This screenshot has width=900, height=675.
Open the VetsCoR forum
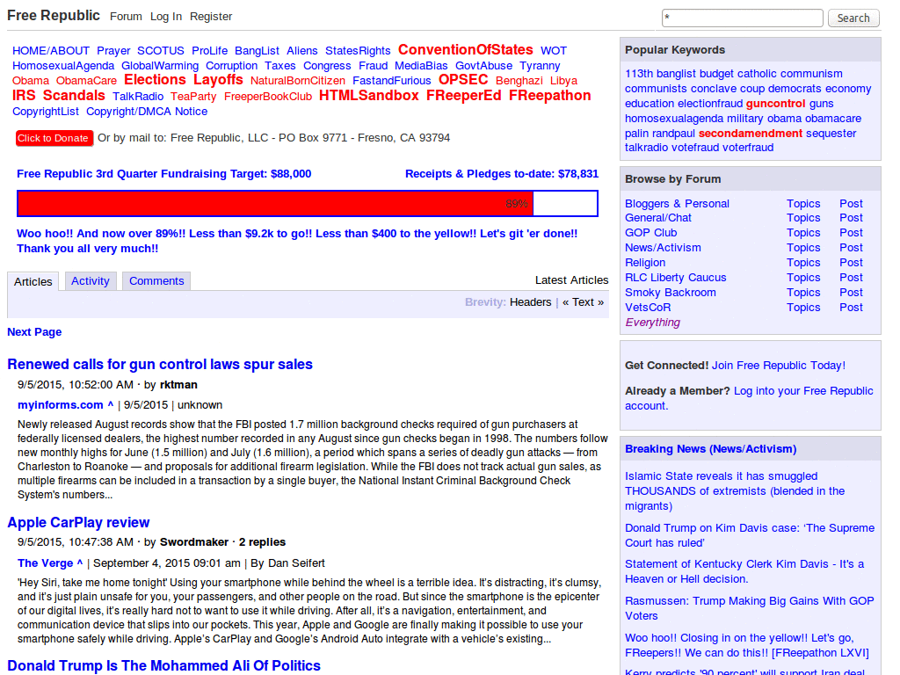click(648, 308)
